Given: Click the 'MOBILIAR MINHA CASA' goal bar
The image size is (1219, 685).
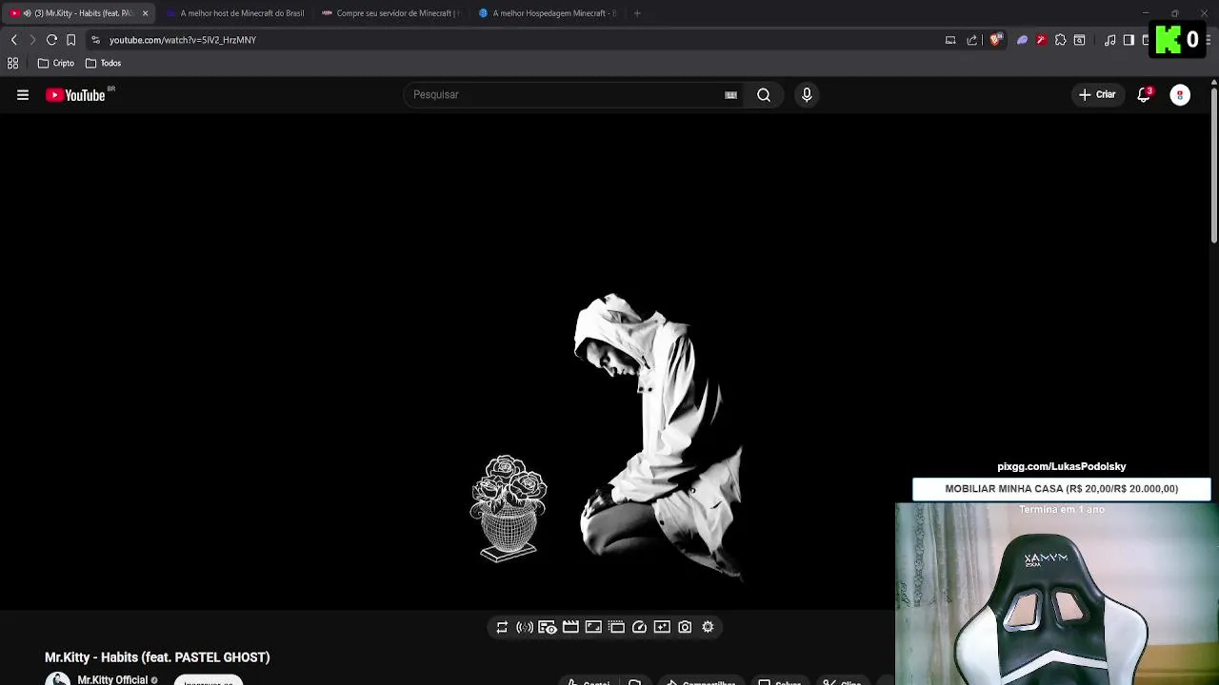Looking at the screenshot, I should pyautogui.click(x=1061, y=489).
